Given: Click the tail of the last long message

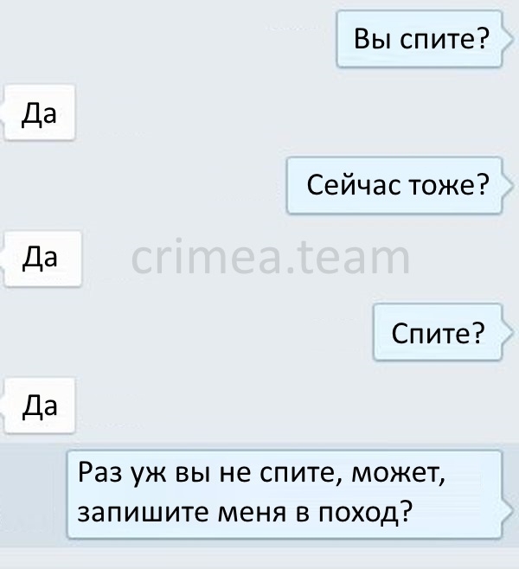Looking at the screenshot, I should (508, 511).
